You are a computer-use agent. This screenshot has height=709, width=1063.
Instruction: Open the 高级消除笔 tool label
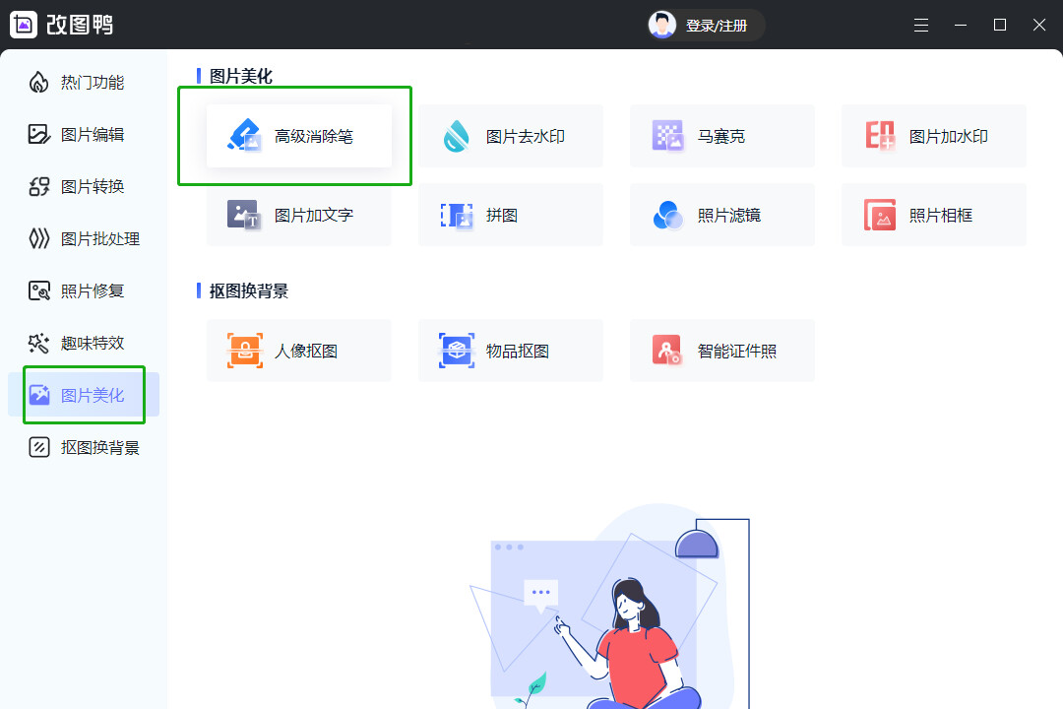point(313,136)
